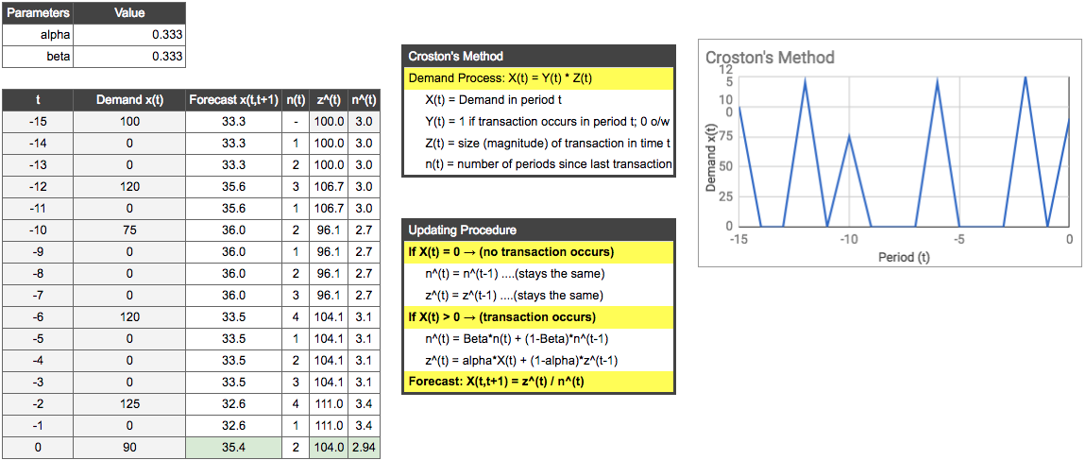Viewport: 1086px width, 460px height.
Task: Select the Croston's Method chart title
Action: (770, 58)
